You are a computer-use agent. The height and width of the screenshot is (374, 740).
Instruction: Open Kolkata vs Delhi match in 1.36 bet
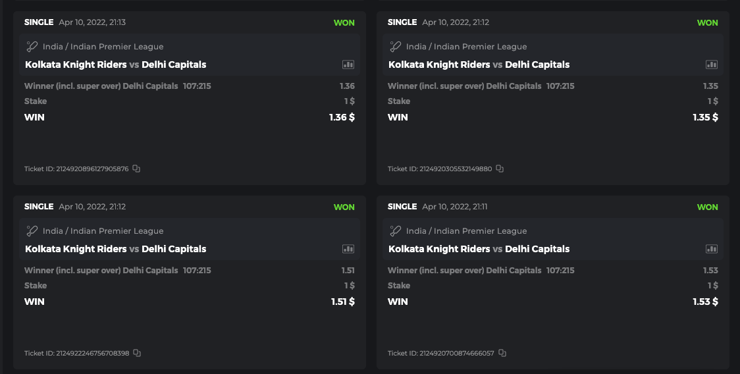(116, 65)
